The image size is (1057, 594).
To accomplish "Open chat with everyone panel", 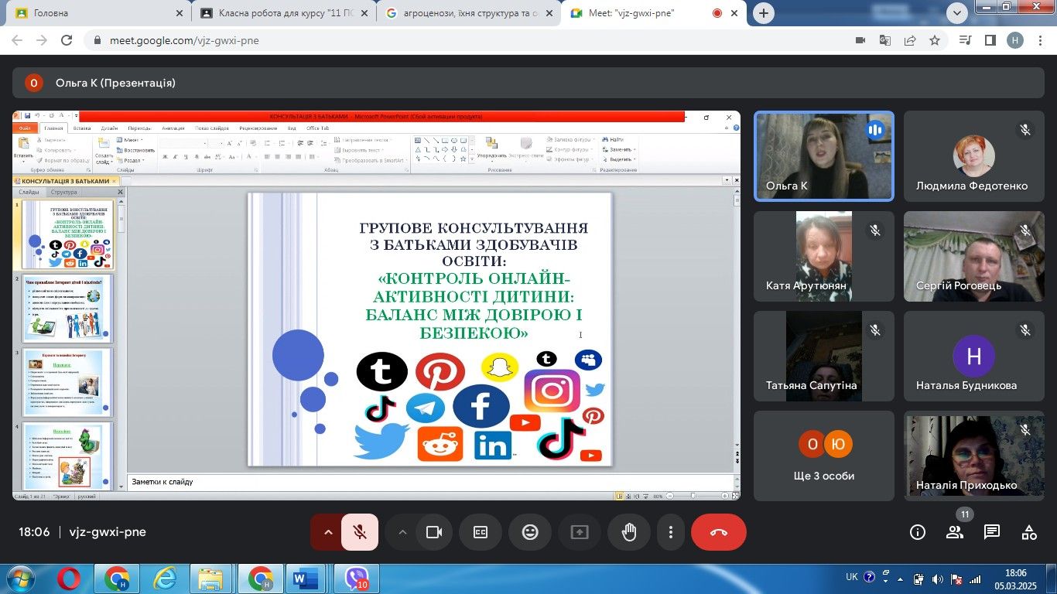I will click(x=992, y=532).
